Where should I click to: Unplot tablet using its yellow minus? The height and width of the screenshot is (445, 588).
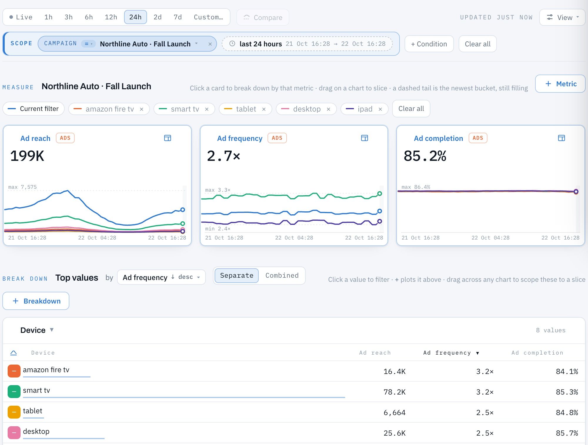pyautogui.click(x=14, y=412)
